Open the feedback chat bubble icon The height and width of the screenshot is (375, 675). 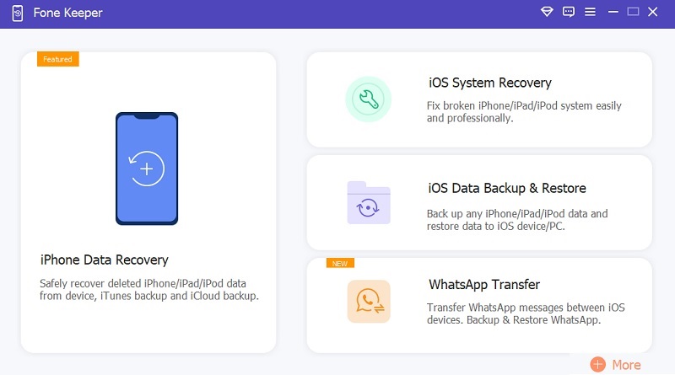pos(568,12)
